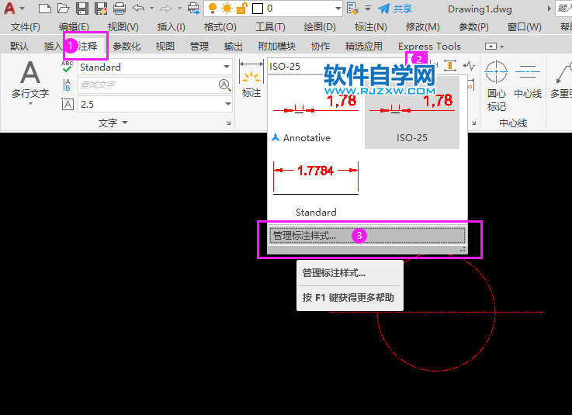The image size is (572, 415).
Task: Toggle layer on/off light bulb
Action: click(213, 8)
